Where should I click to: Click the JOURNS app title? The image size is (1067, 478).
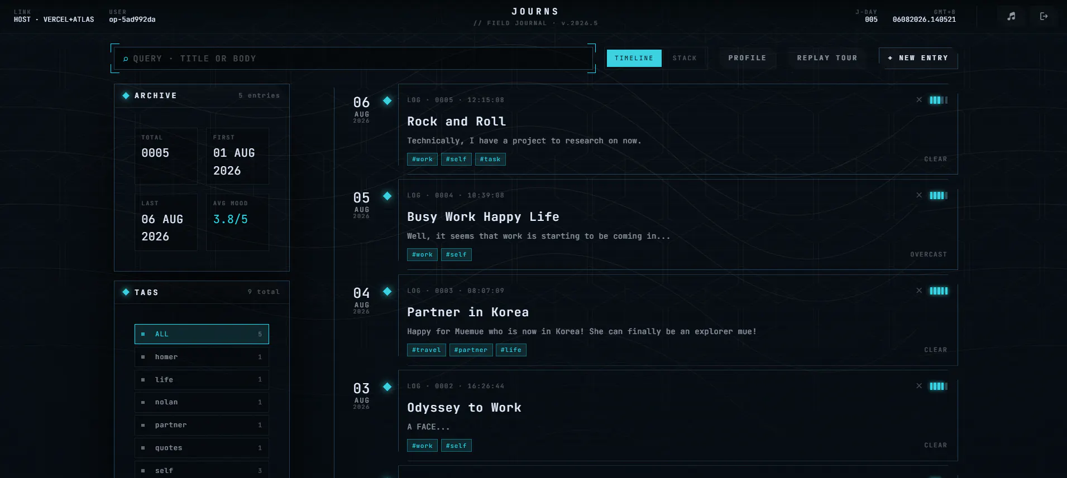535,11
